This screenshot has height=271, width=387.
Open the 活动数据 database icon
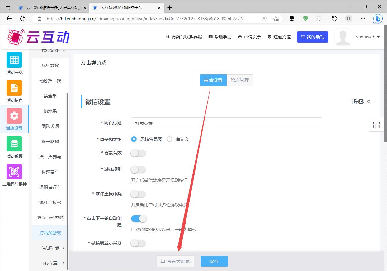point(14,144)
